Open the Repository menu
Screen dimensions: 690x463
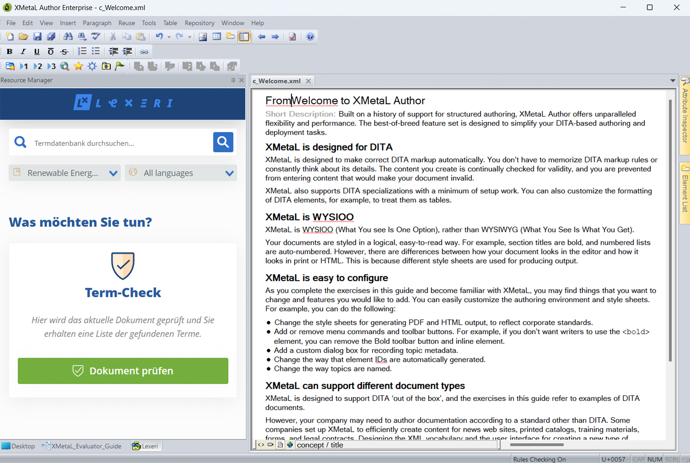(x=199, y=23)
